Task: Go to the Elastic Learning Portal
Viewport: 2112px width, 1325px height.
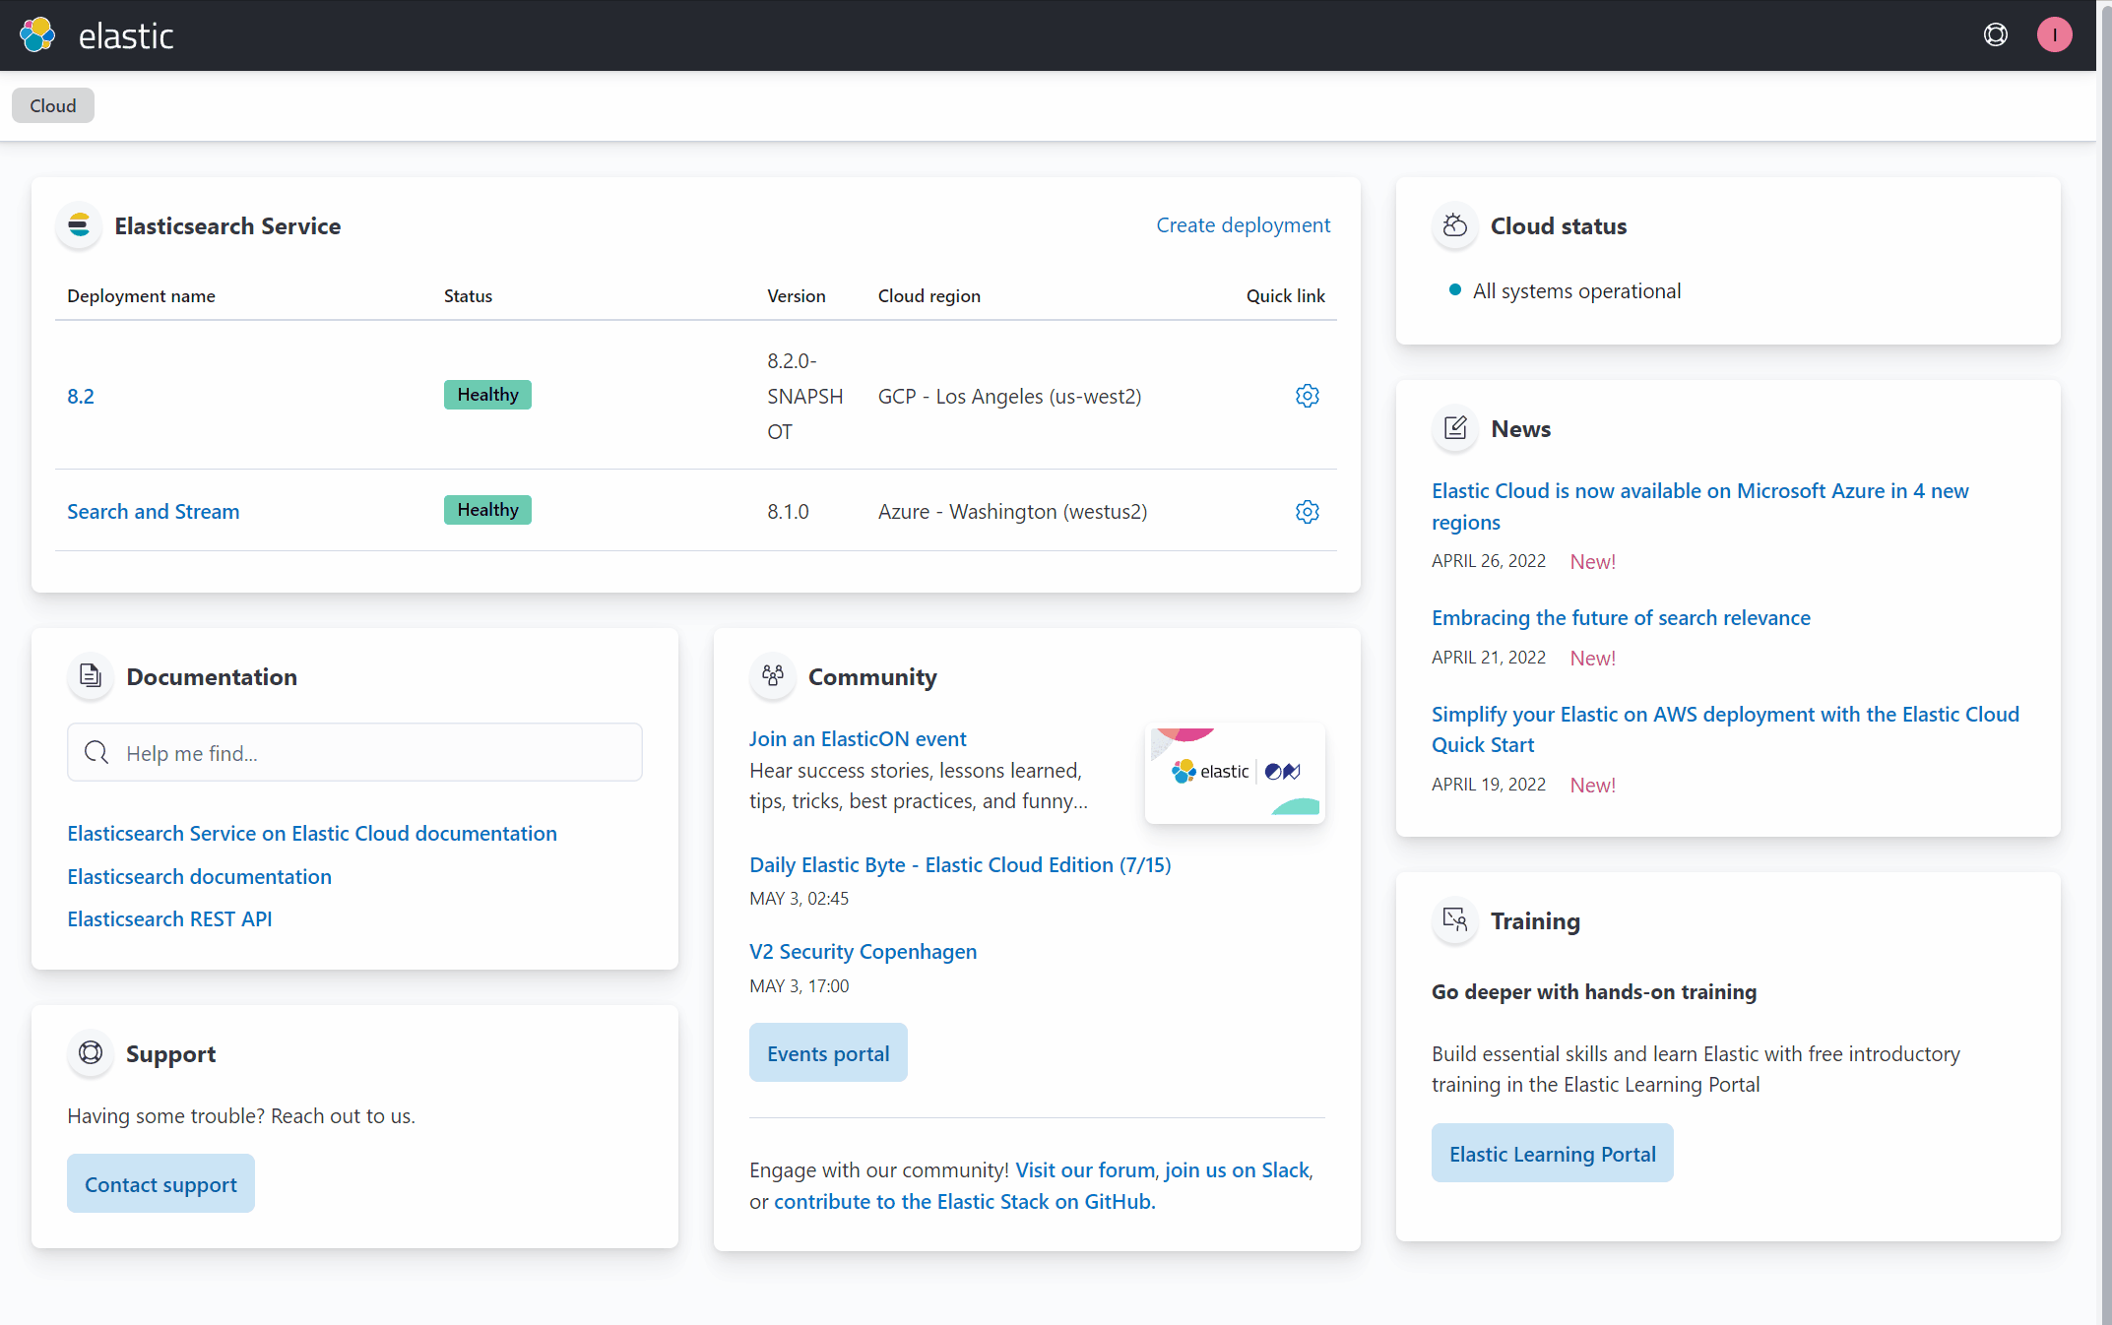Action: pyautogui.click(x=1552, y=1154)
